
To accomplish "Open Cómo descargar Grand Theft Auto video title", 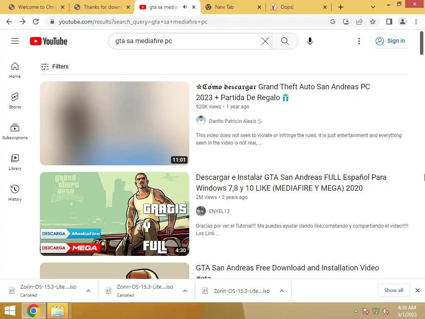I will (283, 92).
